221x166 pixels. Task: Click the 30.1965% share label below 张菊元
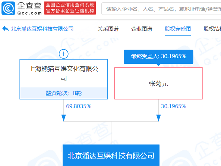(x=174, y=106)
